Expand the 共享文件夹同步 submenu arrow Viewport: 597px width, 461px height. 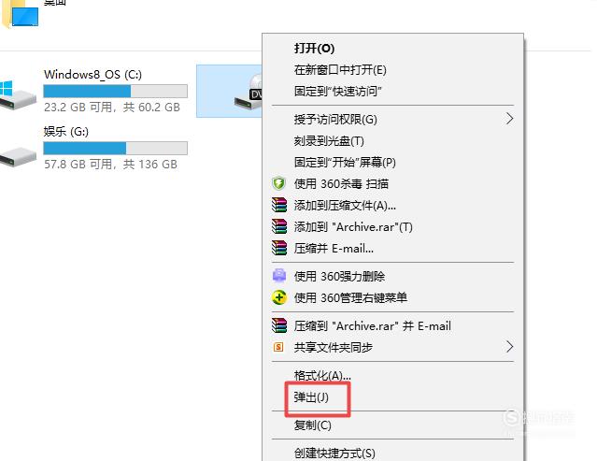(509, 347)
